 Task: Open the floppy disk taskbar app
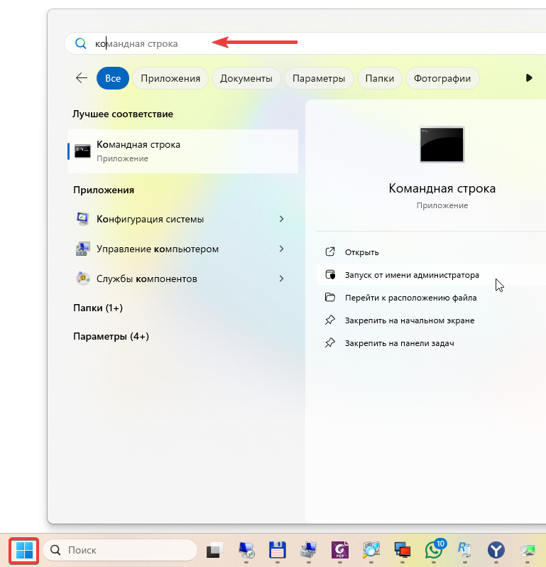click(277, 550)
